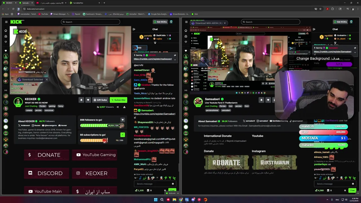Click the green icon on subscriptions goal card
Image resolution: width=361 pixels, height=203 pixels.
coord(122,135)
